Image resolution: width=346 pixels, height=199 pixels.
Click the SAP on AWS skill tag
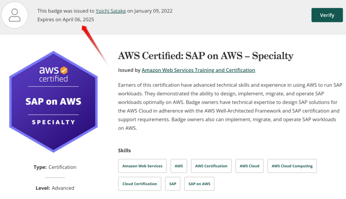(x=199, y=184)
